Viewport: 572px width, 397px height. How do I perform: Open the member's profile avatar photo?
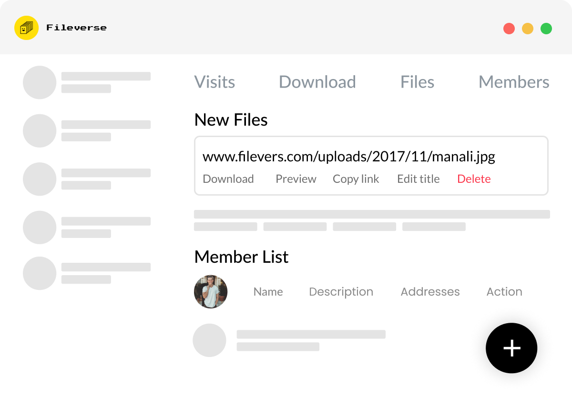pos(211,291)
